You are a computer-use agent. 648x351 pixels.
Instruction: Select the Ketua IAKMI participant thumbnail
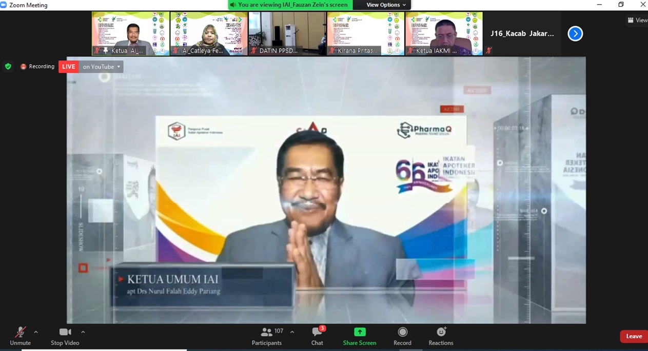(x=444, y=33)
